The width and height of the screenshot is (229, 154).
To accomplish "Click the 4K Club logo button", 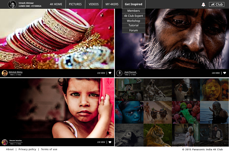I will tap(217, 4).
